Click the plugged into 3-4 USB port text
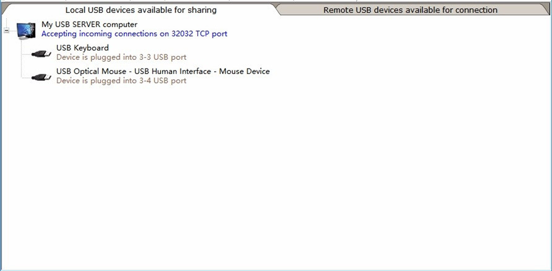This screenshot has width=552, height=271. [x=121, y=81]
